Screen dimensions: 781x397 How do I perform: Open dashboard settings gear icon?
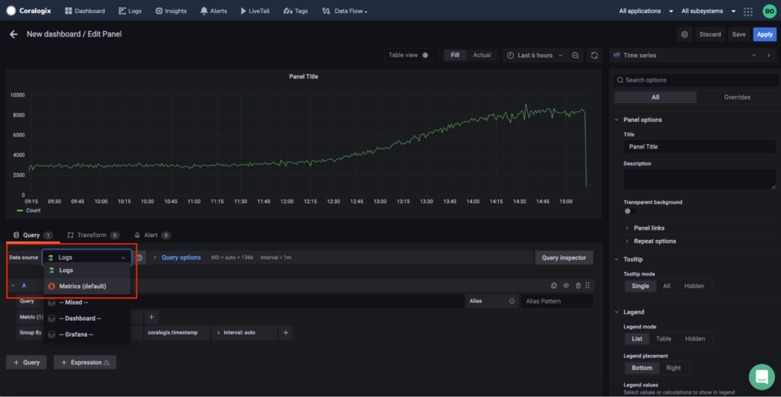pos(684,34)
